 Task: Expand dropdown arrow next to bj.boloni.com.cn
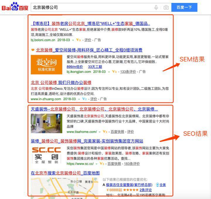73,40
